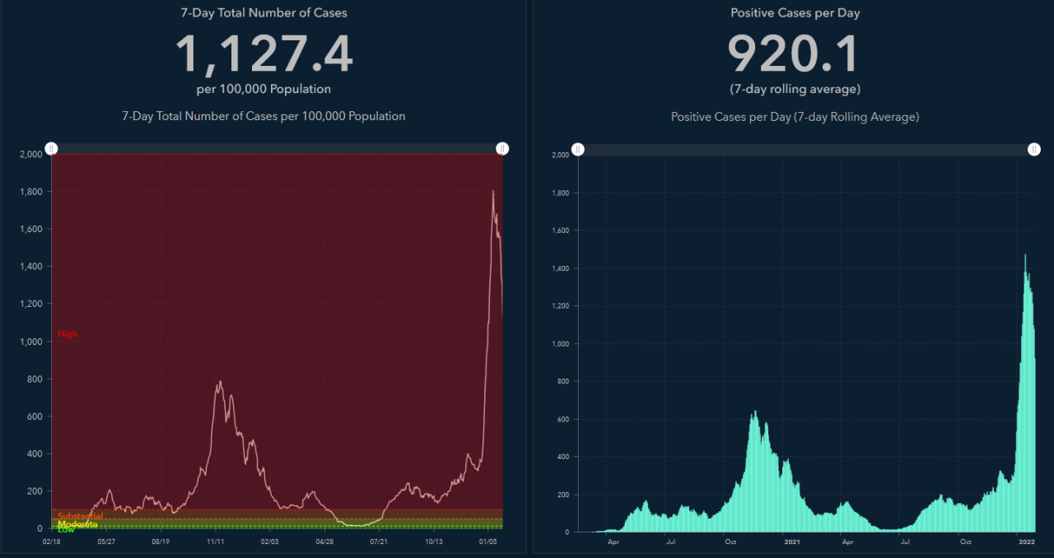The height and width of the screenshot is (558, 1054).
Task: Click the "(7-day rolling average)" subtitle
Action: pos(794,89)
